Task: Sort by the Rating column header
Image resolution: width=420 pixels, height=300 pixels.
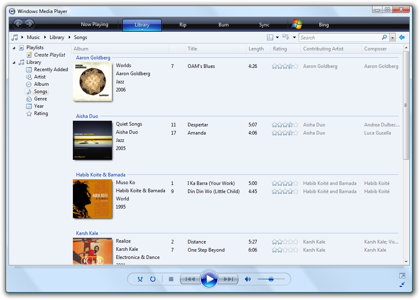Action: pos(286,49)
